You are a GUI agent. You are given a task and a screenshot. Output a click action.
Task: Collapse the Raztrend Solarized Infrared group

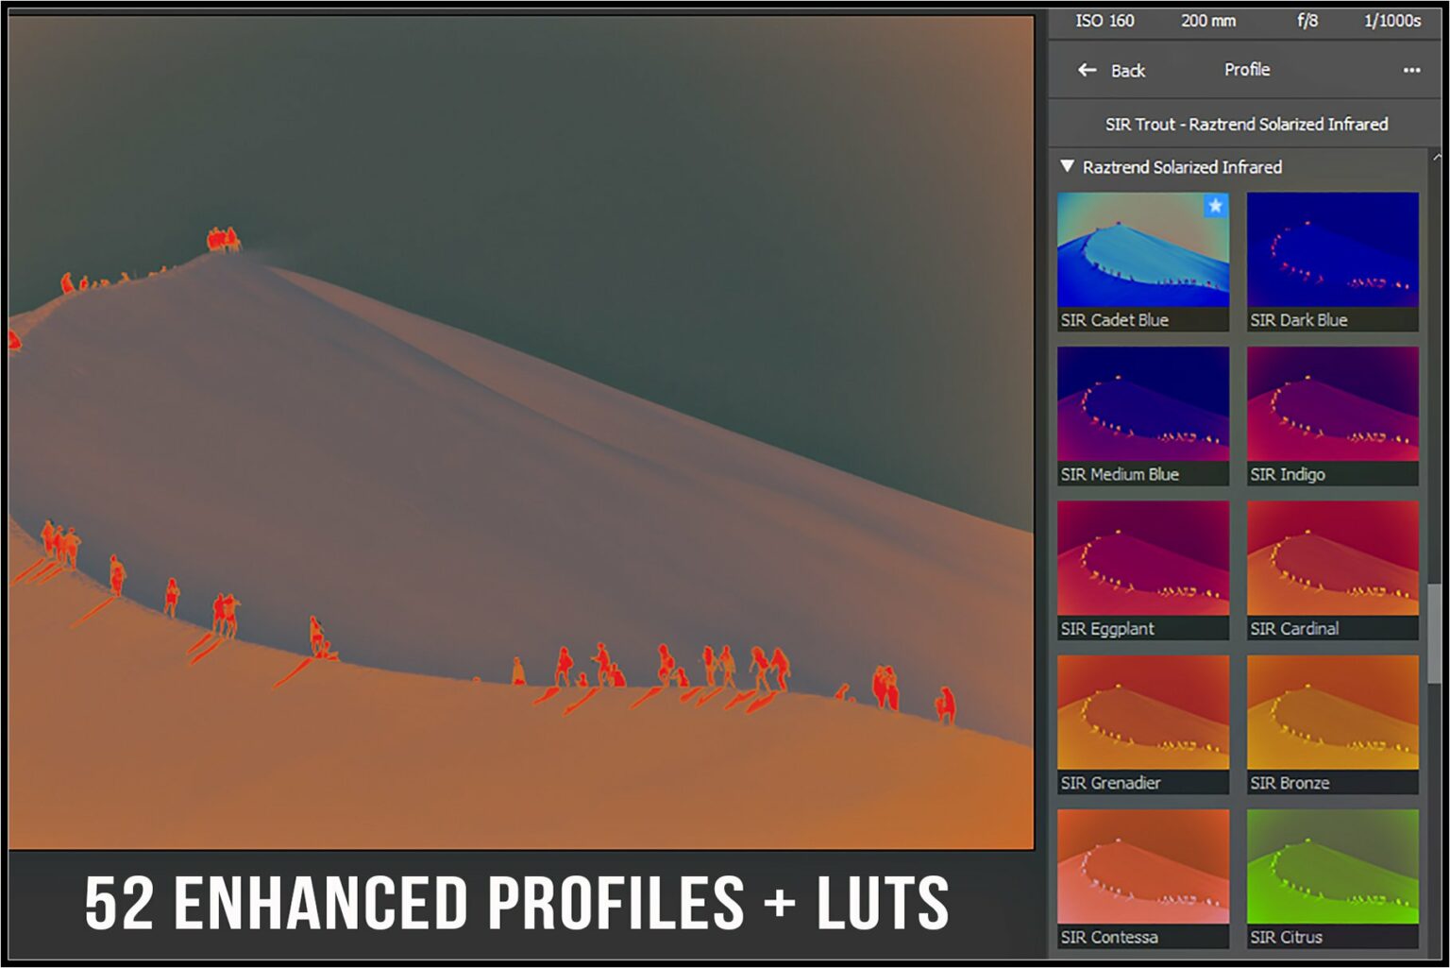1069,167
